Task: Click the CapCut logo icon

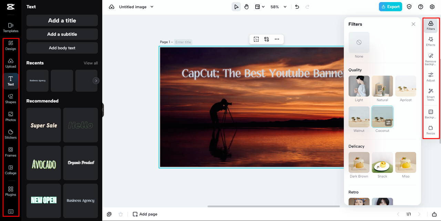Action: point(11,7)
